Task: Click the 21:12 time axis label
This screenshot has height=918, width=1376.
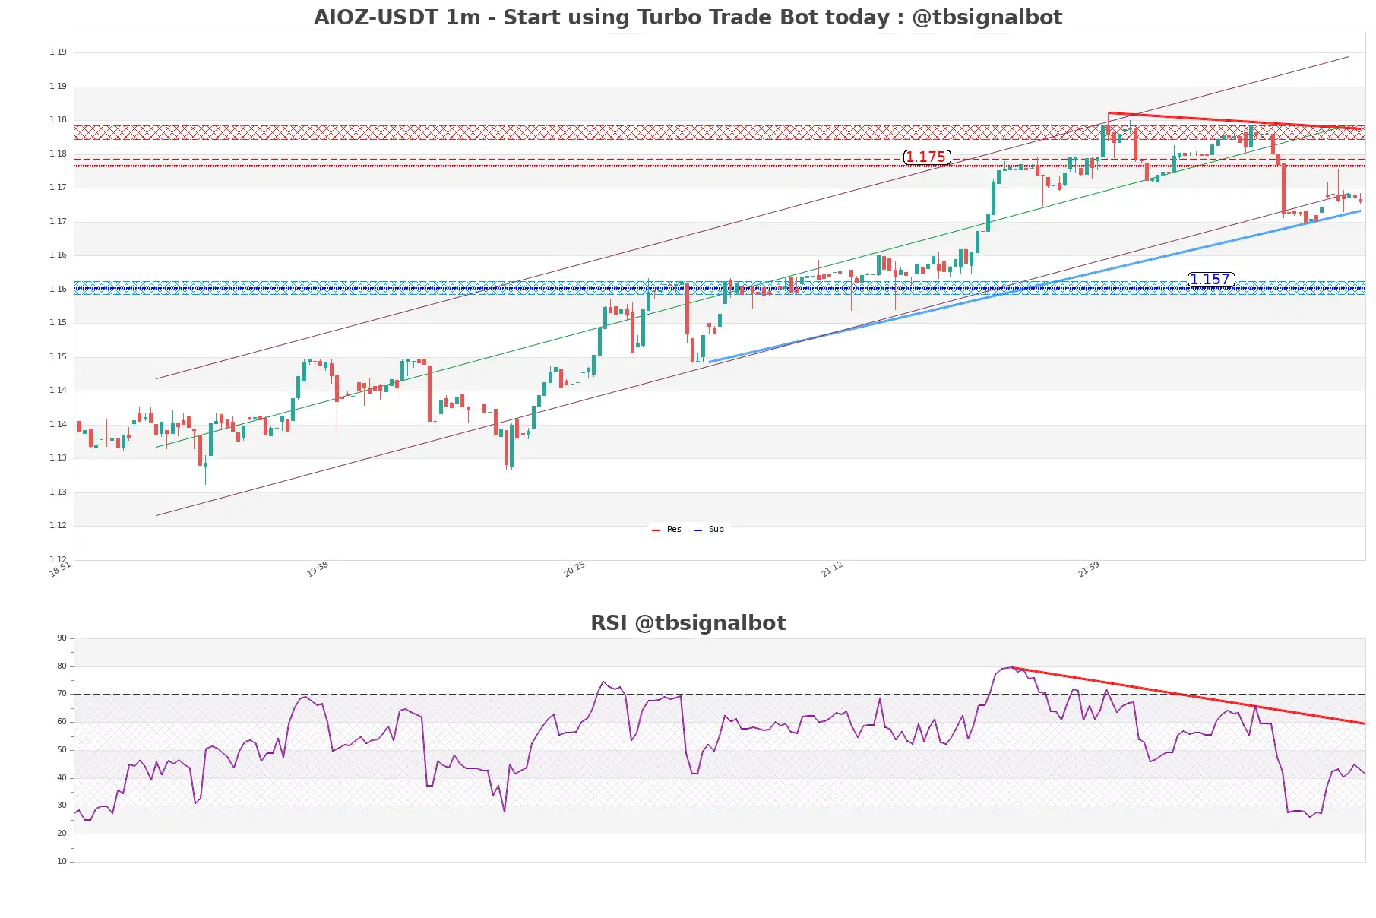Action: (x=832, y=569)
